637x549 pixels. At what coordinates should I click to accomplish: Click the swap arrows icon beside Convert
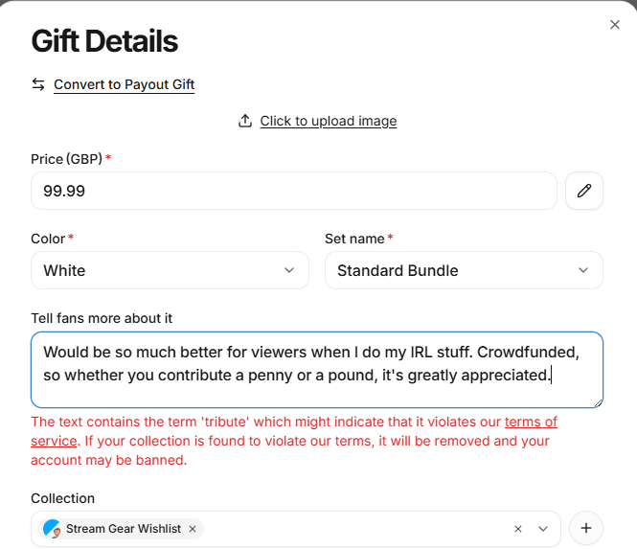pyautogui.click(x=38, y=84)
